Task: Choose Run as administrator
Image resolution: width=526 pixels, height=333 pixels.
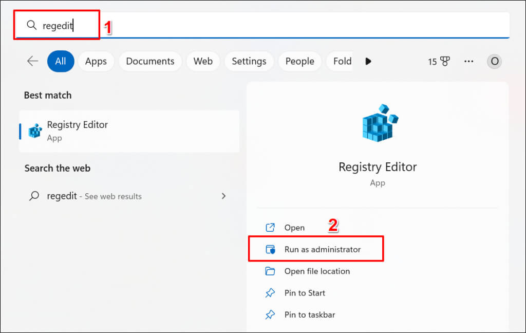Action: [x=322, y=249]
